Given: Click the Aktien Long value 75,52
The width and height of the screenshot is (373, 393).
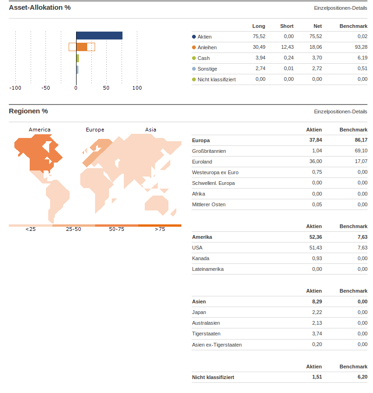Looking at the screenshot, I should [259, 36].
